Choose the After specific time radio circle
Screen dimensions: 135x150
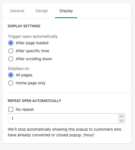pos(11,51)
